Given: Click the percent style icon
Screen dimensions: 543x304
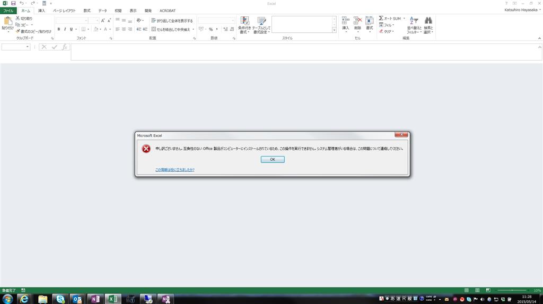Looking at the screenshot, I should (x=211, y=30).
